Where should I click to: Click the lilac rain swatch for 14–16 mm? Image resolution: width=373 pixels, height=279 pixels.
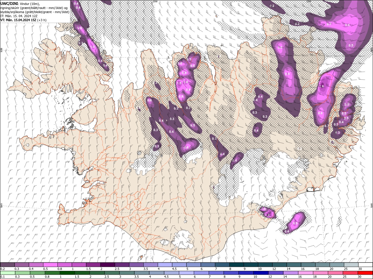291,273
